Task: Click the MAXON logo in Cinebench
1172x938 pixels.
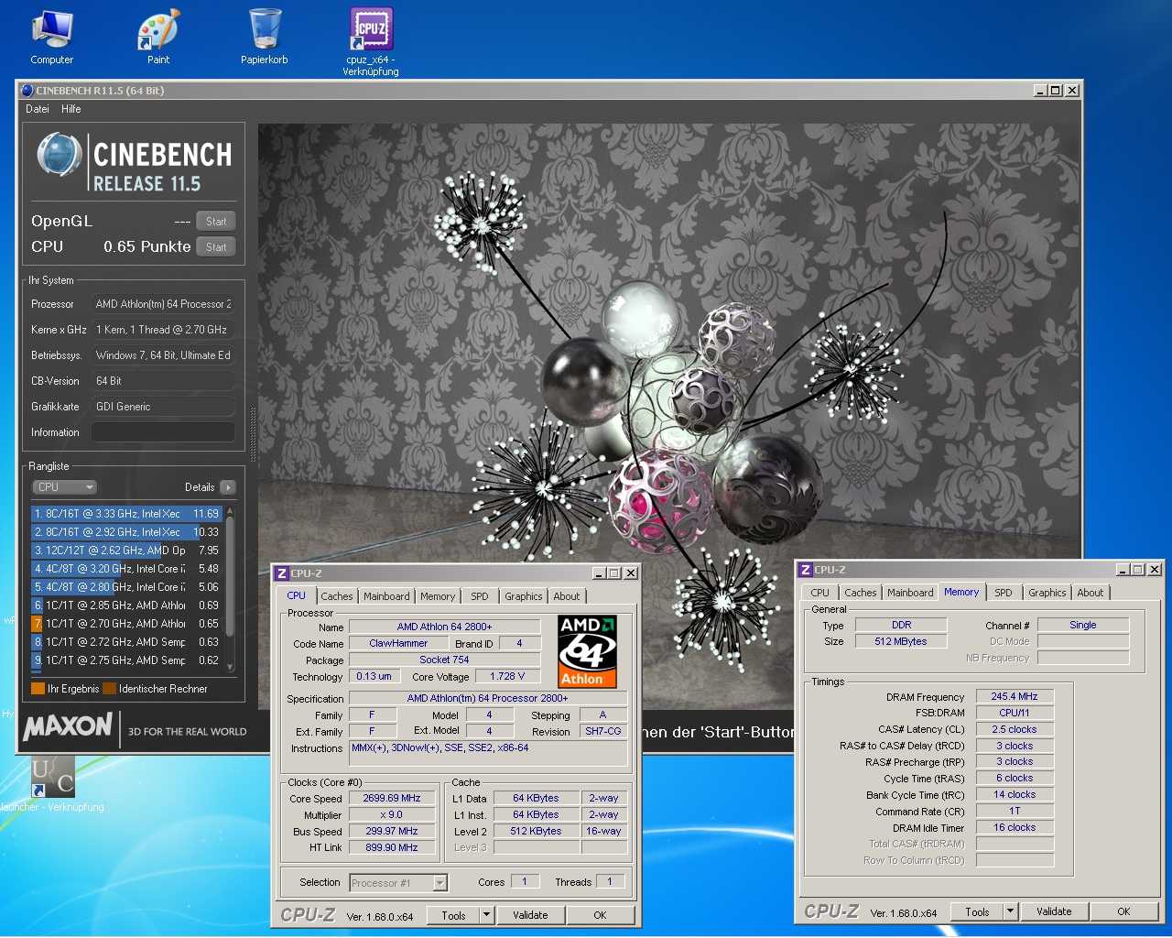Action: pos(67,727)
